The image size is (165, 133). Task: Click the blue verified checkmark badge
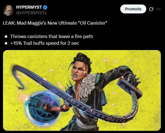(45, 7)
